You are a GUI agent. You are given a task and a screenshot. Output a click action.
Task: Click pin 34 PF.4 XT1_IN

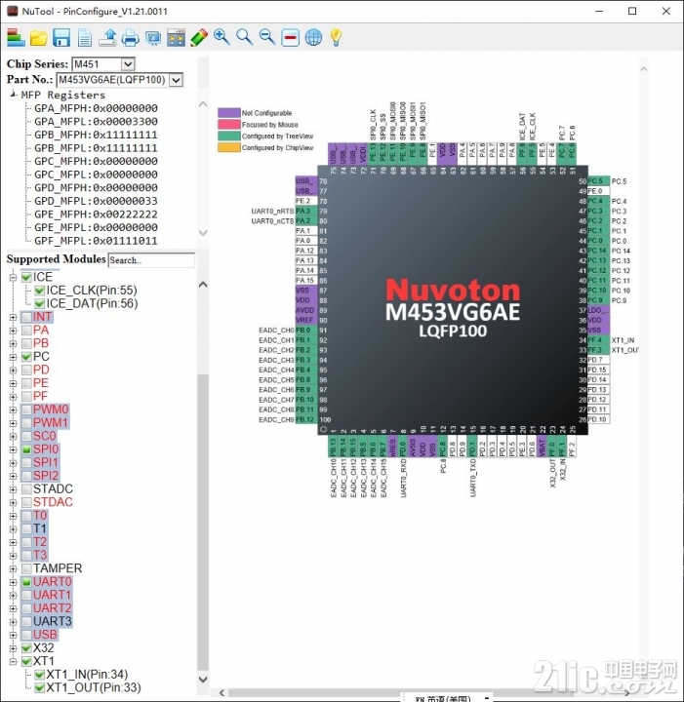(x=598, y=340)
